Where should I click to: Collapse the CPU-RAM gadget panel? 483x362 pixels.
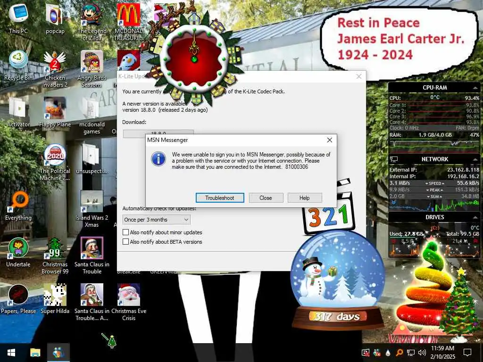(x=475, y=88)
